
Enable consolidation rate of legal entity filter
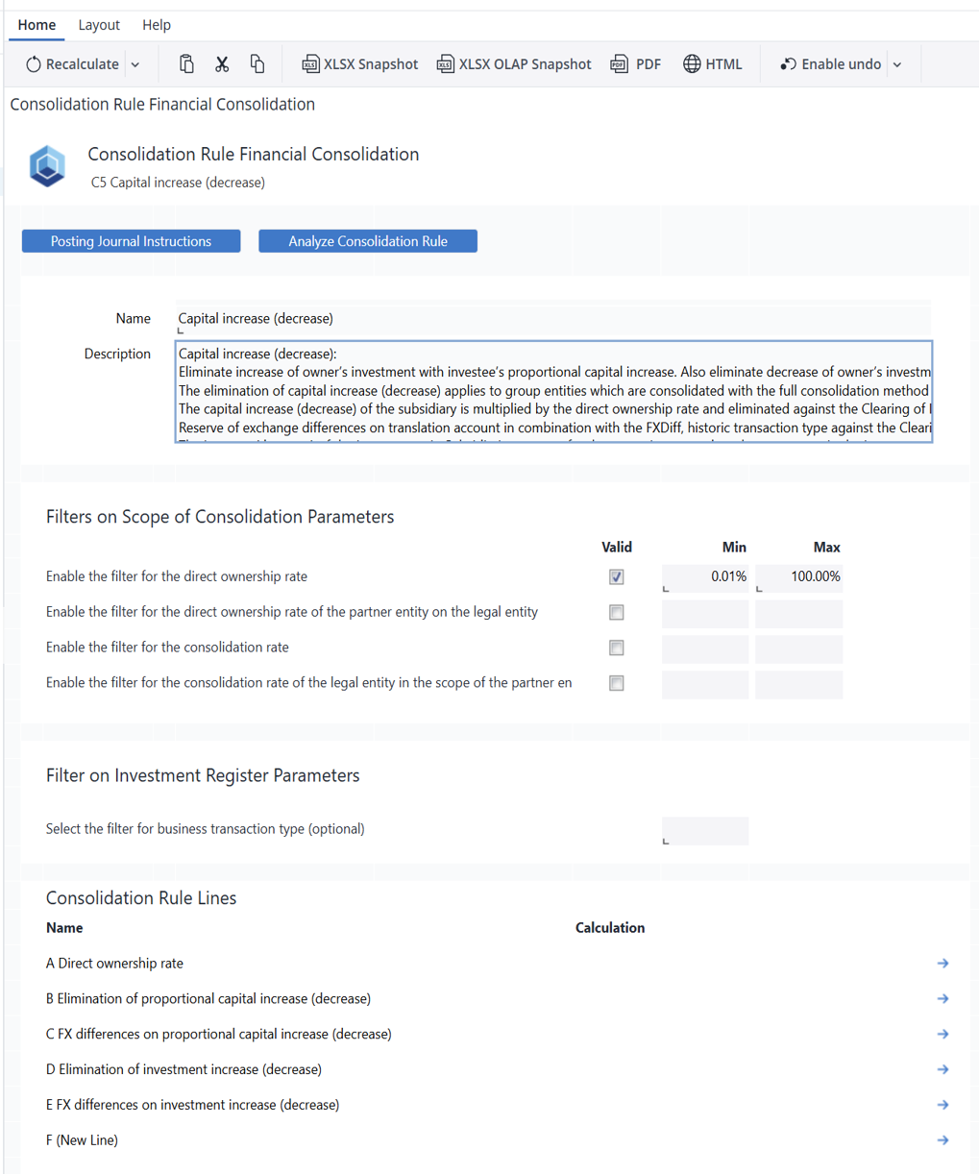tap(617, 684)
